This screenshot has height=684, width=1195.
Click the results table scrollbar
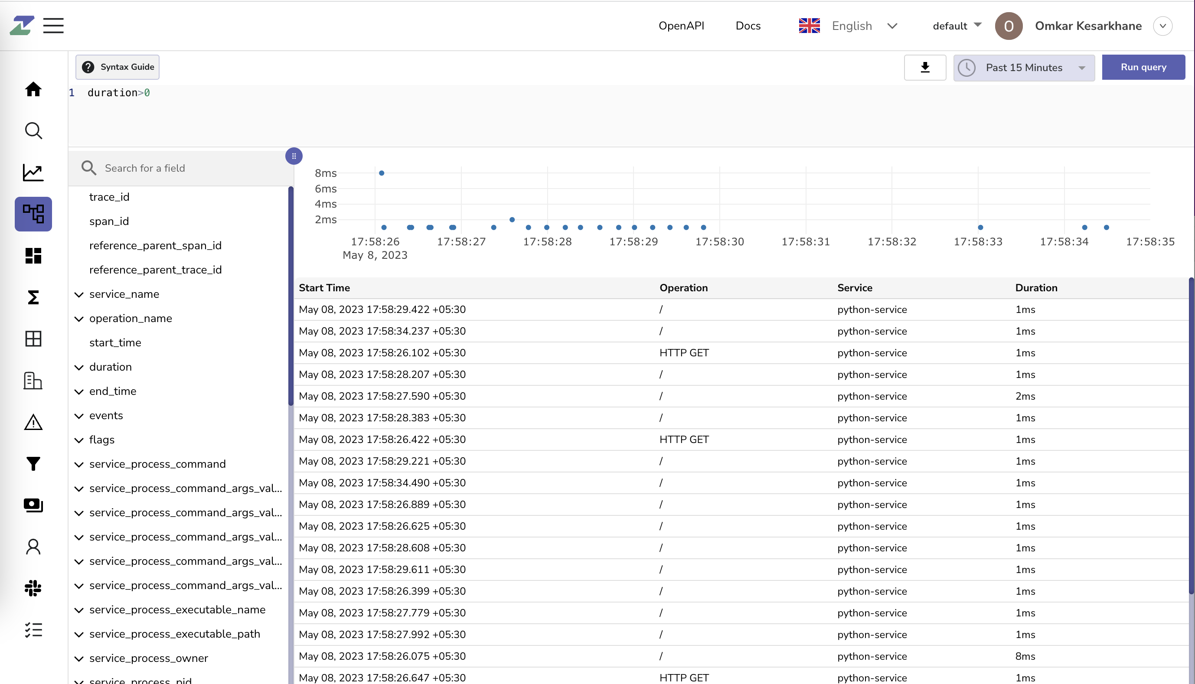[x=1191, y=436]
